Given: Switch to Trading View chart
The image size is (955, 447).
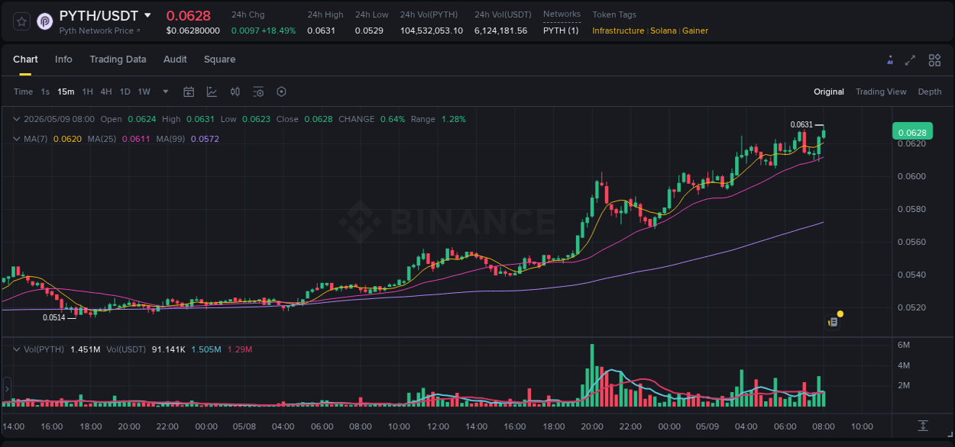Looking at the screenshot, I should coord(881,92).
